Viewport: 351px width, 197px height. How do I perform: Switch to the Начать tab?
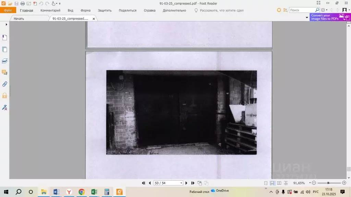click(19, 18)
